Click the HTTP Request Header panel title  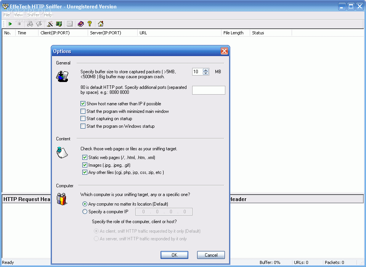coord(27,199)
